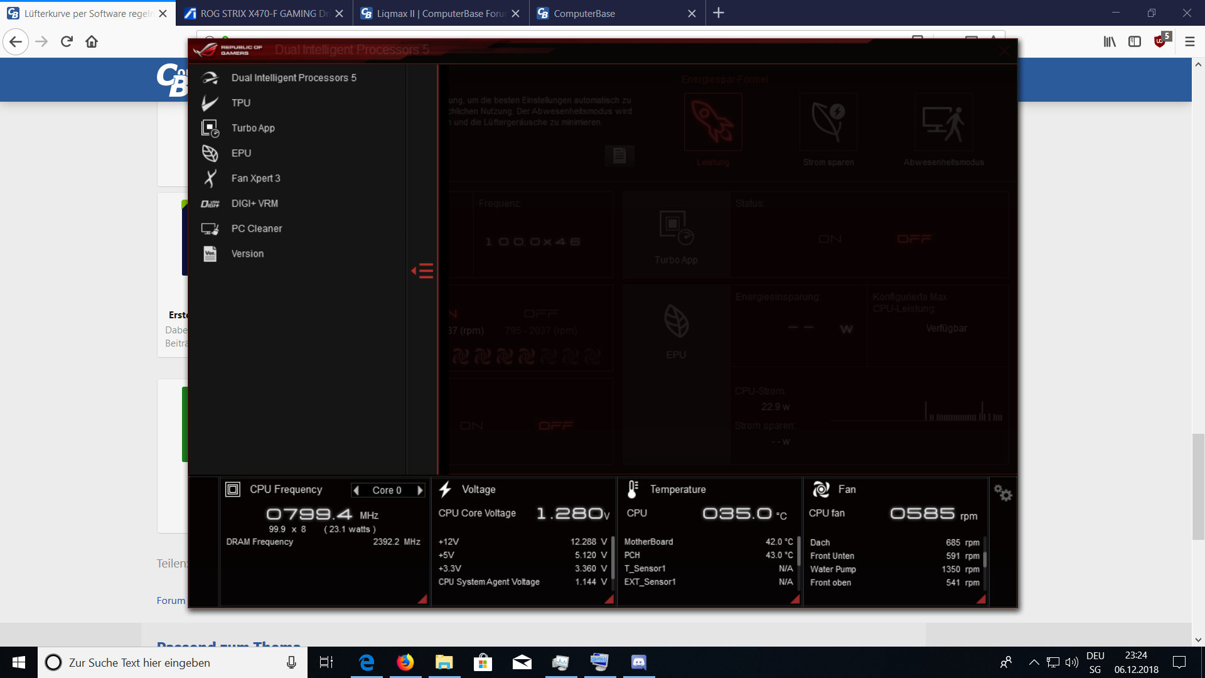Switch to Liqmax II ComputerBase tab
The image size is (1205, 678).
(441, 13)
